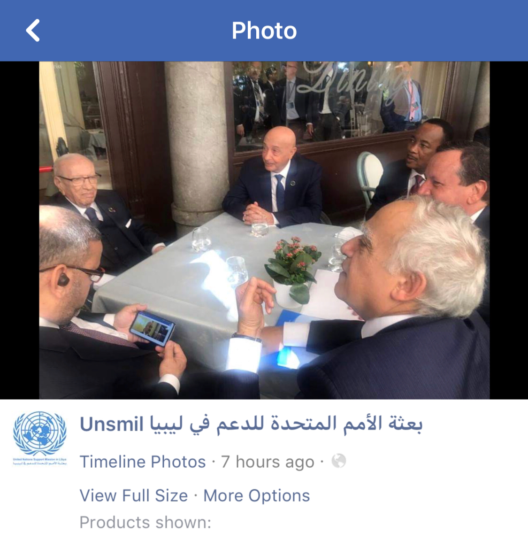Open the Timeline Photos album link
The image size is (528, 541).
(x=143, y=462)
